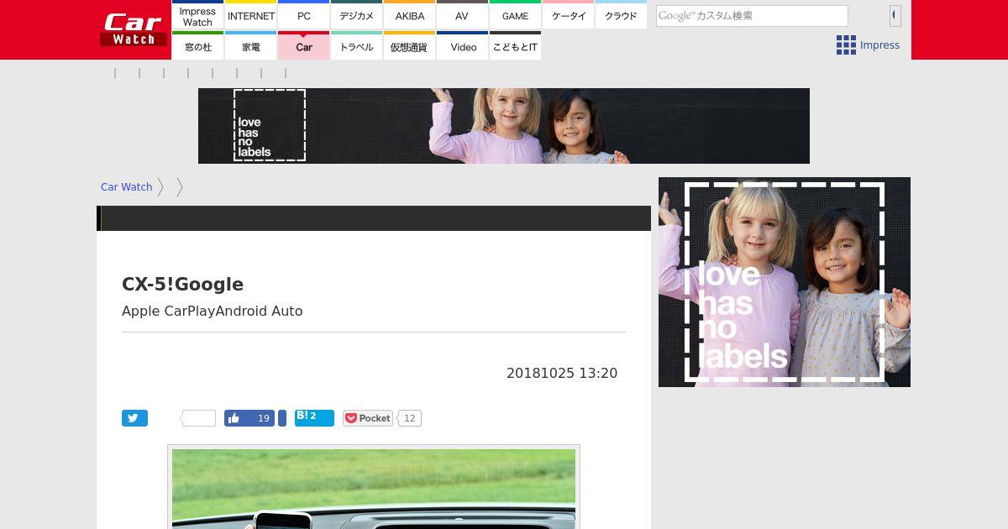Open the PC Watch tab

(303, 15)
